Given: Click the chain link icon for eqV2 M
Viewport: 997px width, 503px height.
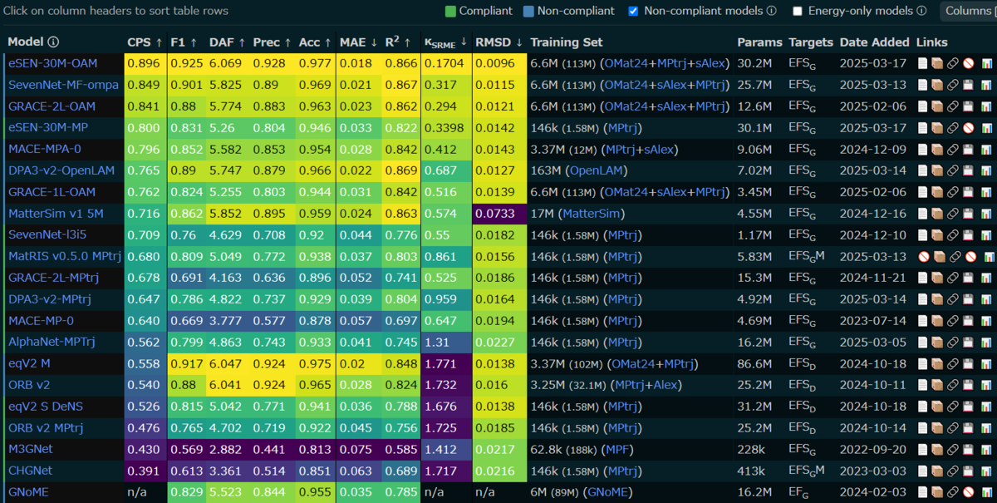Looking at the screenshot, I should pos(953,363).
